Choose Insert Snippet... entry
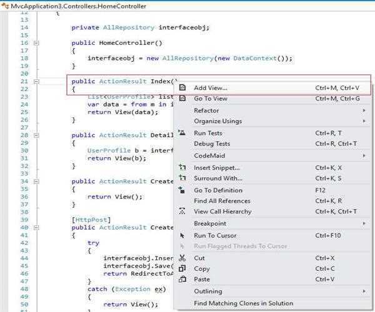 (x=272, y=168)
